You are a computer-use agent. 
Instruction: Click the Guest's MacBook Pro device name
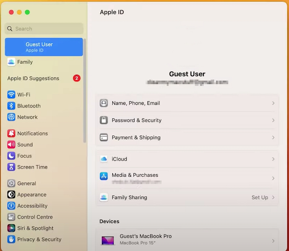tap(146, 236)
